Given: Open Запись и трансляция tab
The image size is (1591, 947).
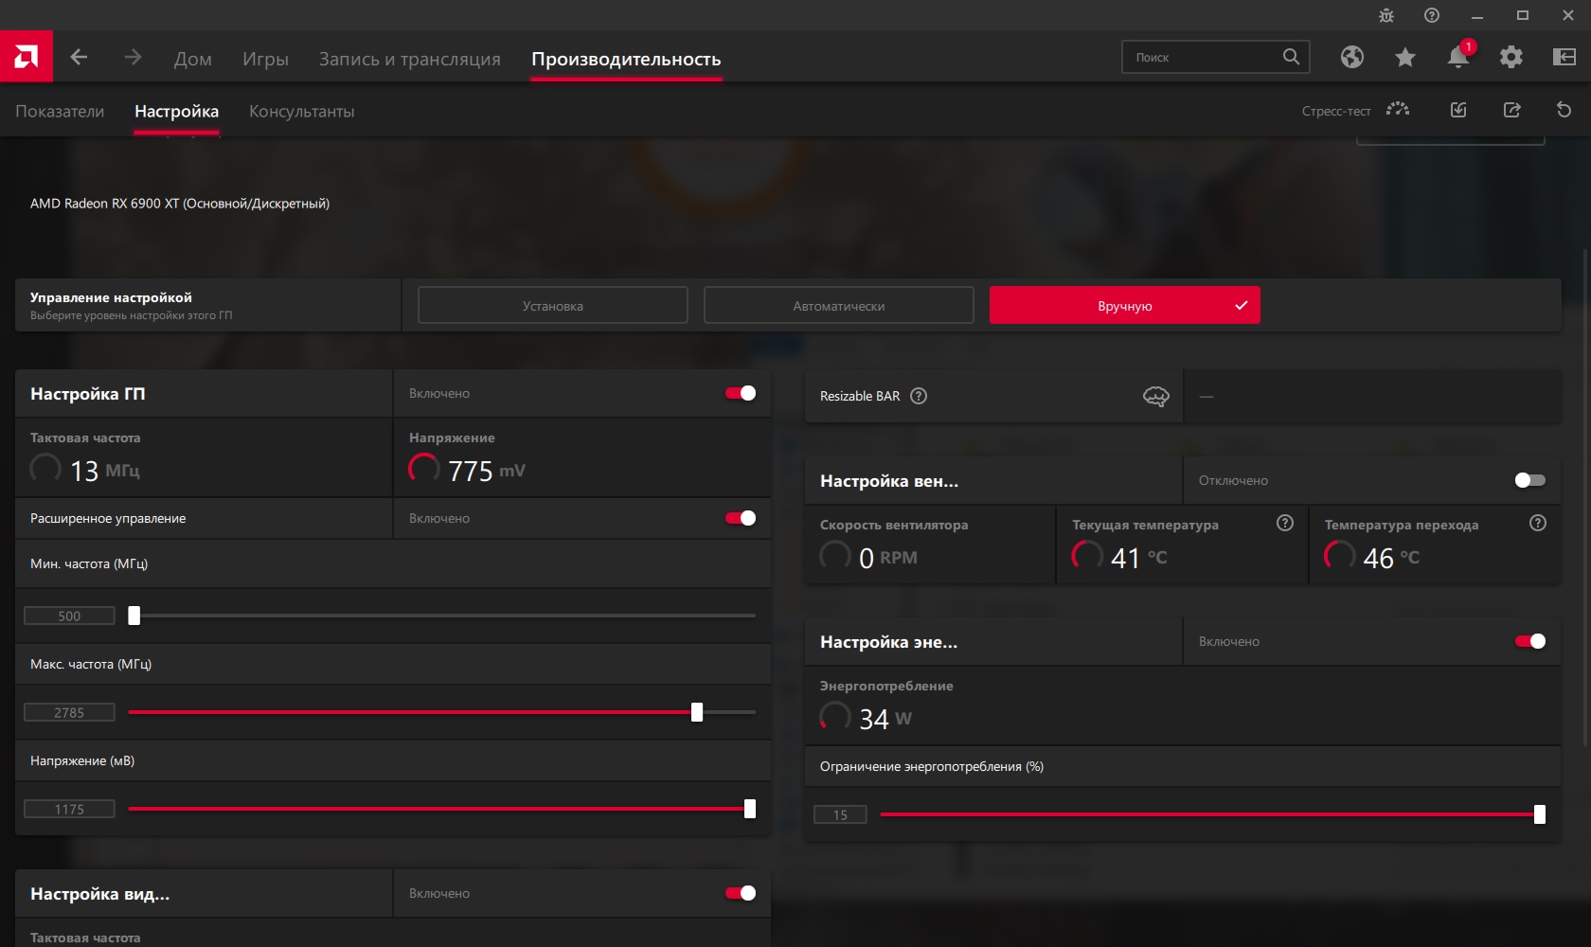Looking at the screenshot, I should tap(410, 59).
